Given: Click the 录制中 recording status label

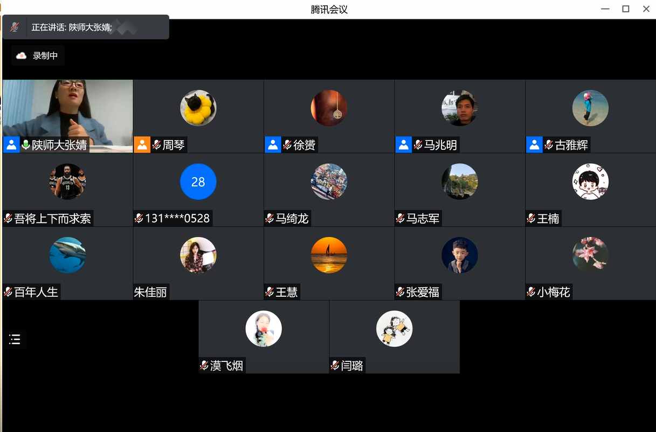Looking at the screenshot, I should [45, 55].
